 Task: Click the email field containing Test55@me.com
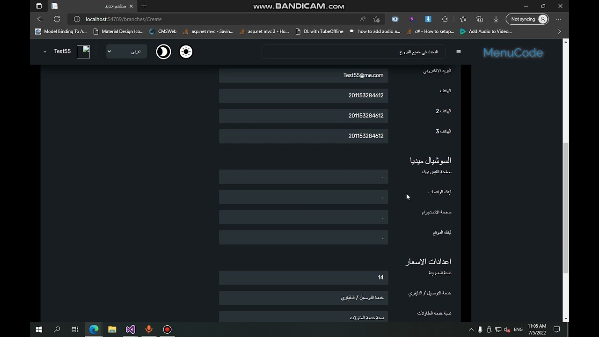click(x=303, y=75)
